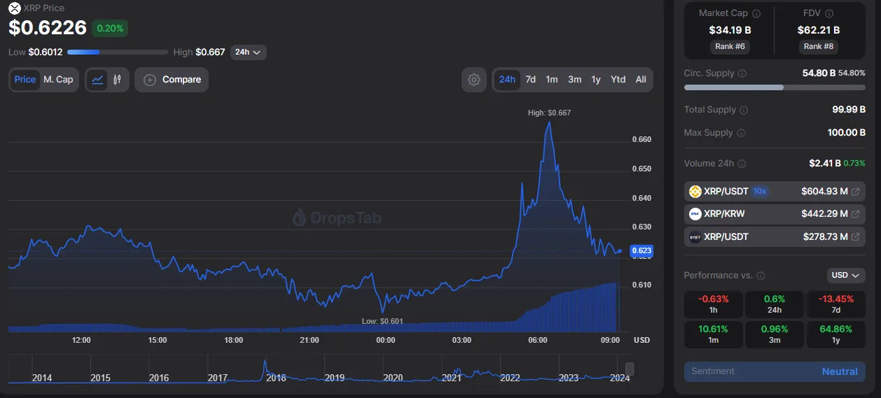This screenshot has width=881, height=398.
Task: Click the $62.21 B FDV value
Action: (818, 30)
